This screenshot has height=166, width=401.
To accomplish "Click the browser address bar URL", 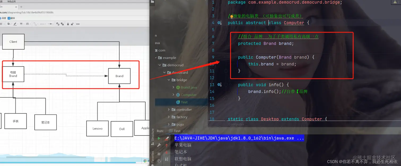I will [x=27, y=12].
